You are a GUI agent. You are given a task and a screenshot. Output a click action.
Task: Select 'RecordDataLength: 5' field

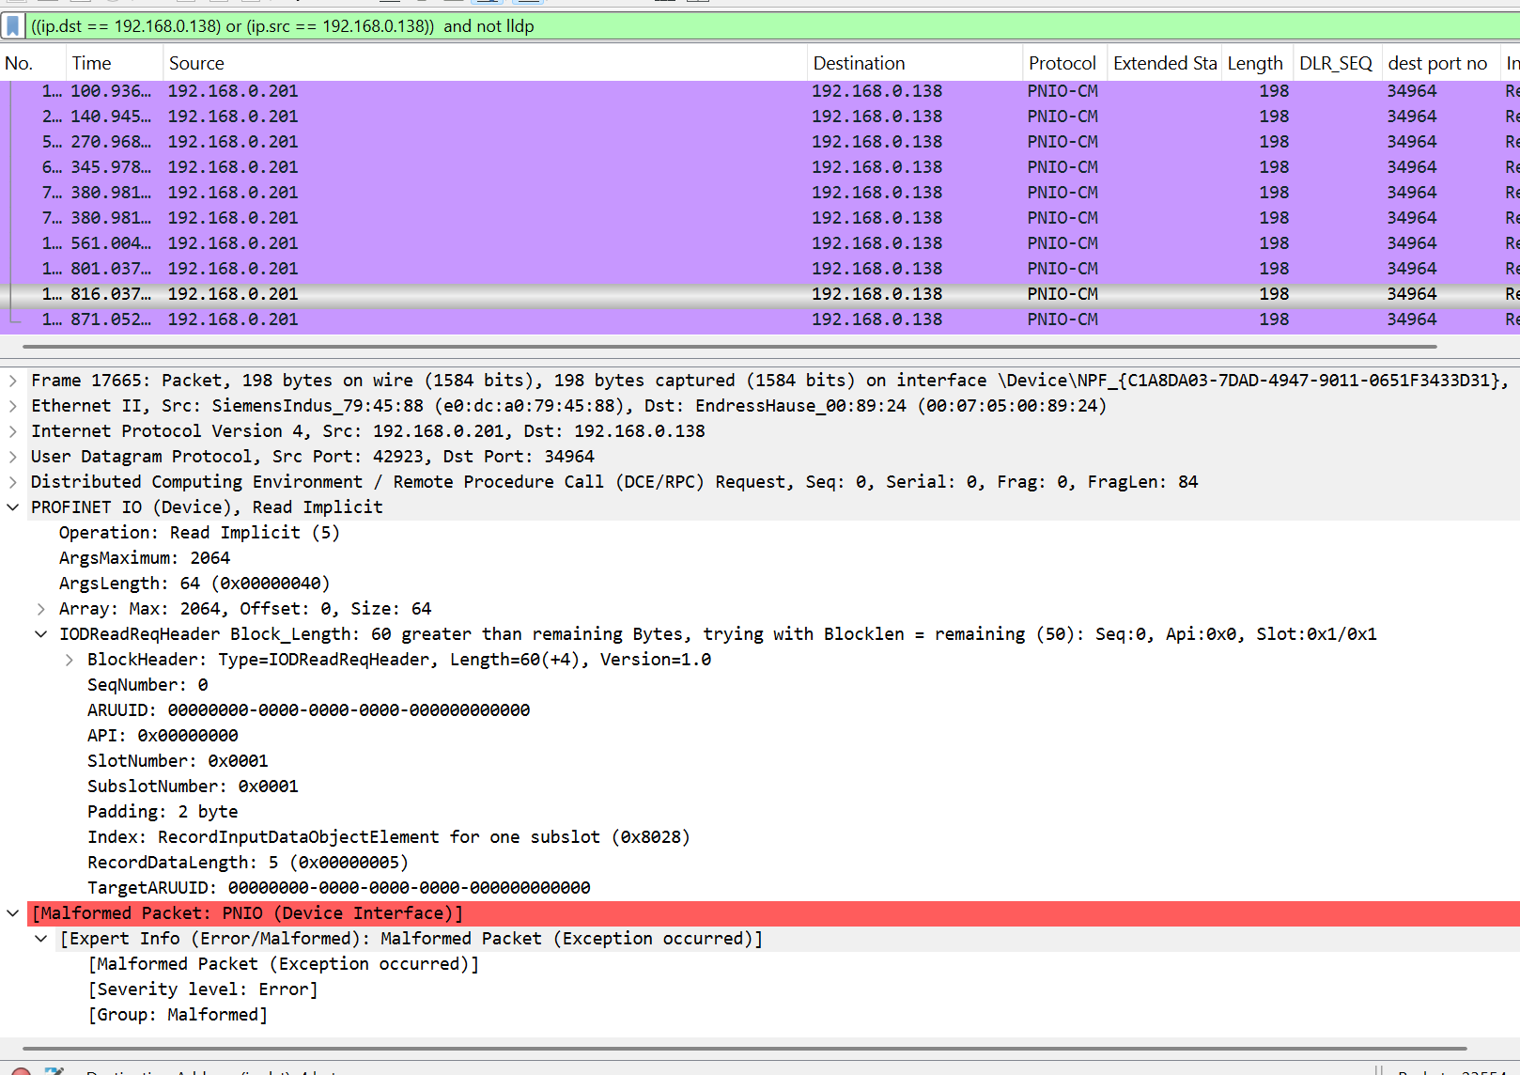point(248,863)
